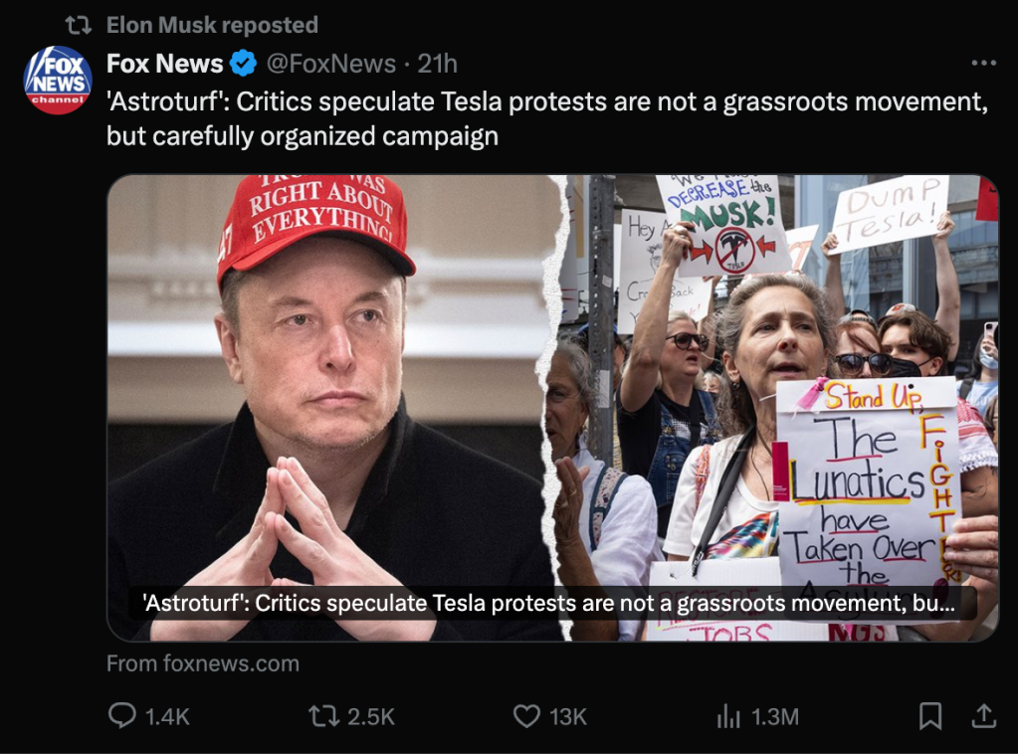This screenshot has height=754, width=1018.
Task: Open the "Elon Musk reposted" link
Action: tap(212, 25)
